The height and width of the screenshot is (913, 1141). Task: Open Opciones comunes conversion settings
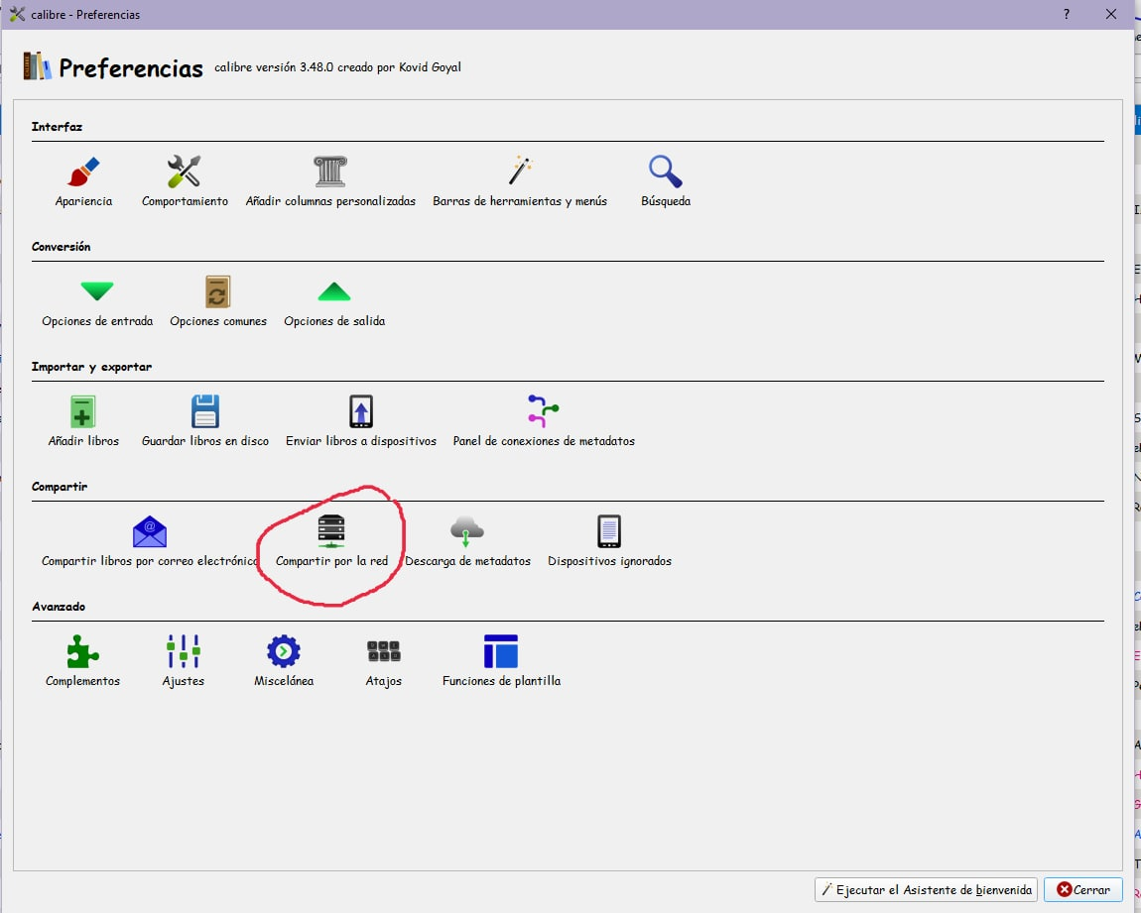tap(218, 301)
